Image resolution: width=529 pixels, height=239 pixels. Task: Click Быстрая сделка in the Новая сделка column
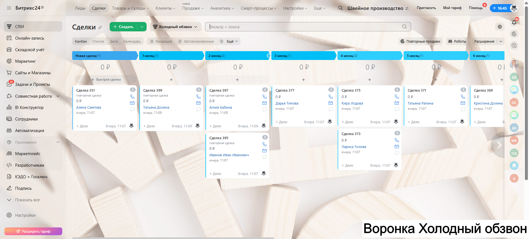pyautogui.click(x=106, y=79)
